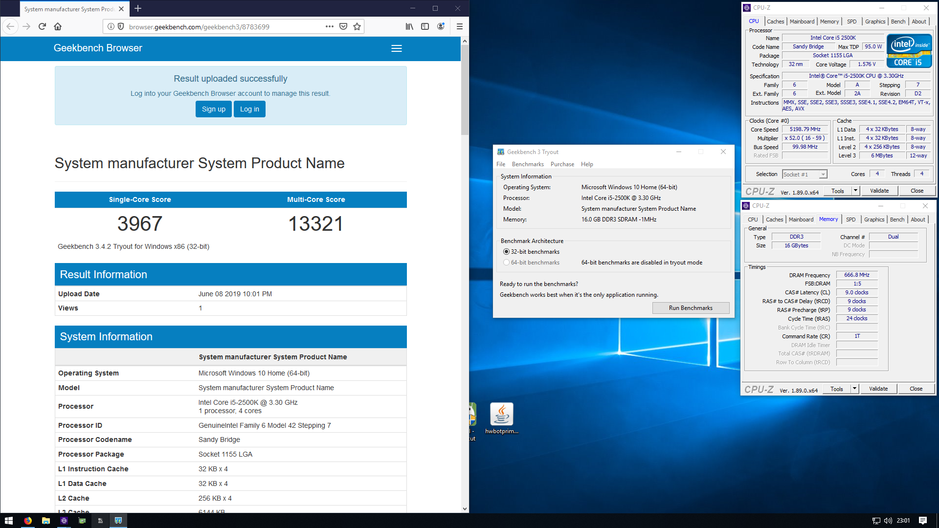Viewport: 939px width, 528px height.
Task: Open Firefox home page
Action: tap(58, 26)
